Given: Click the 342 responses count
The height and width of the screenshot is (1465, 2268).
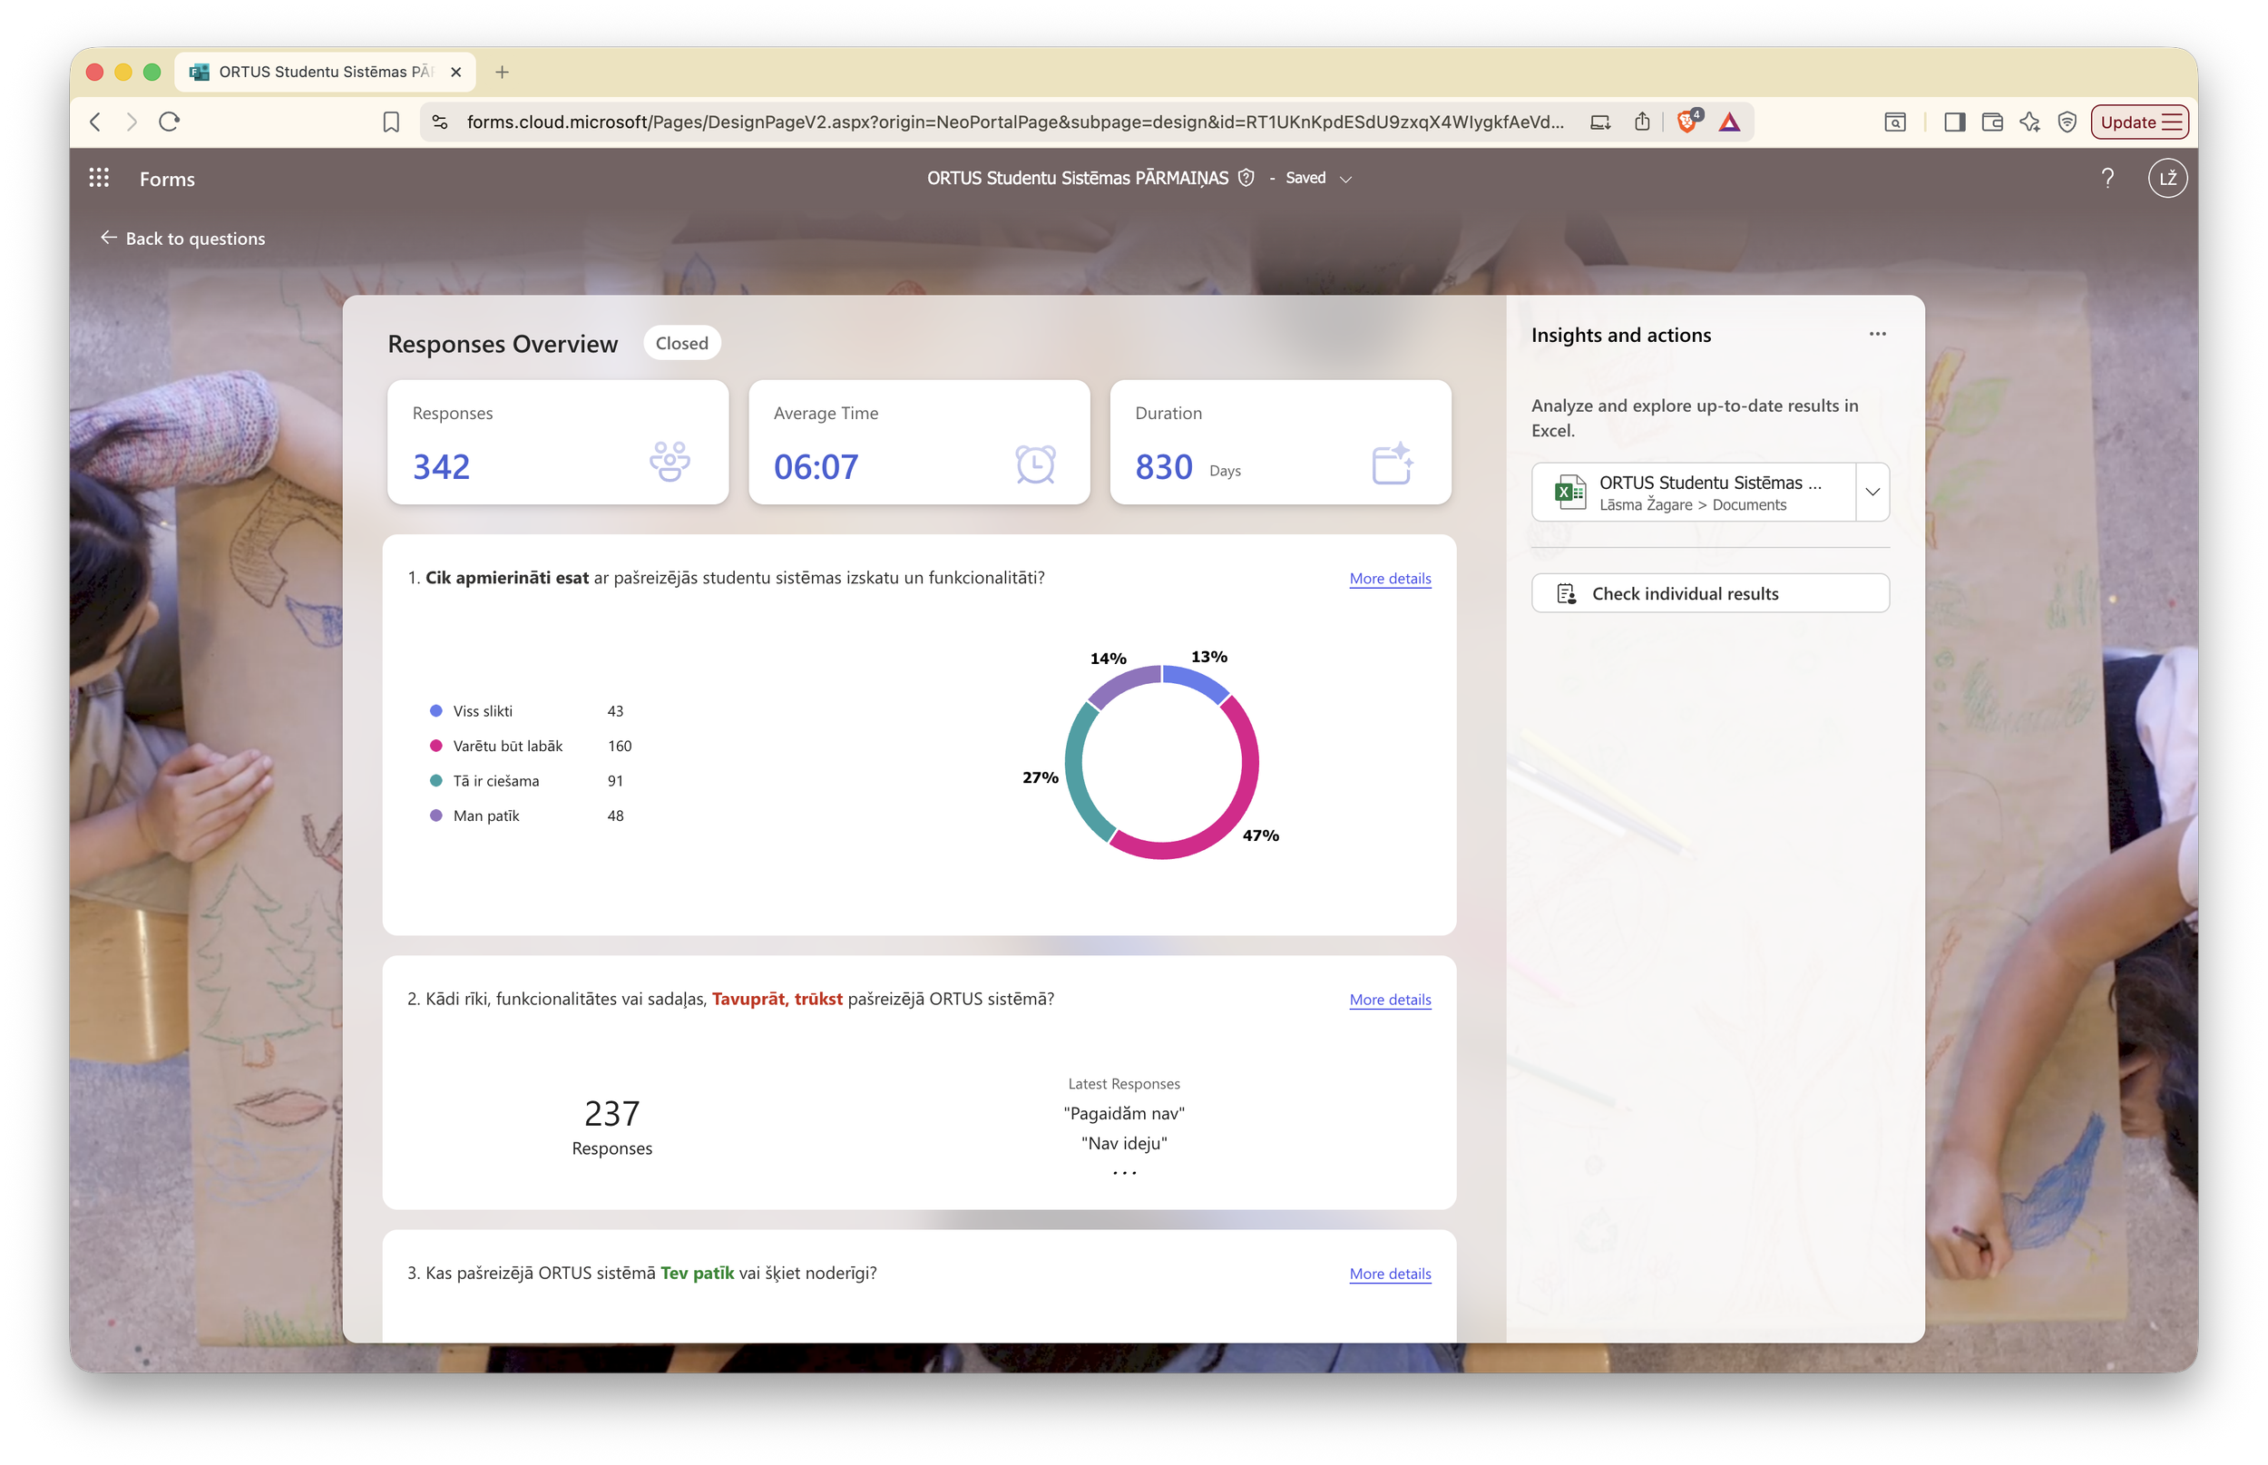Looking at the screenshot, I should tap(442, 467).
